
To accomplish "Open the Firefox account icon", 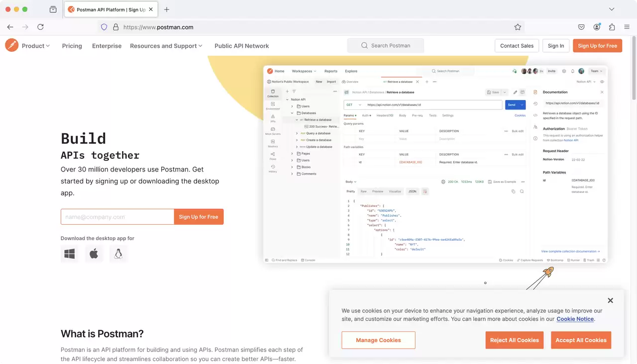I will (x=597, y=27).
